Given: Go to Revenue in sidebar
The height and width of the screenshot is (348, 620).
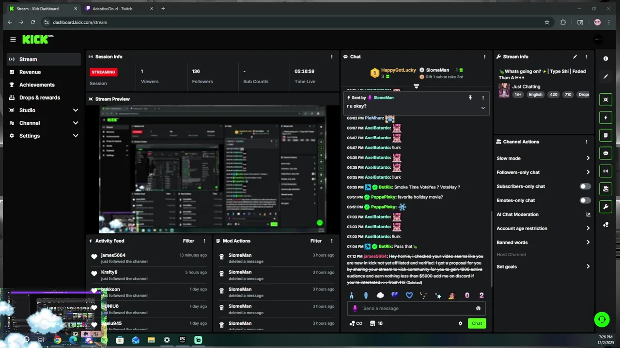Looking at the screenshot, I should 44,72.
